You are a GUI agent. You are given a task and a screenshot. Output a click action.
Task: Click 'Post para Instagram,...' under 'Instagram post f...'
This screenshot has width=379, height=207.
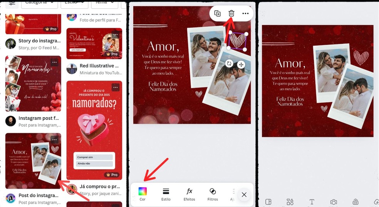[x=40, y=125]
